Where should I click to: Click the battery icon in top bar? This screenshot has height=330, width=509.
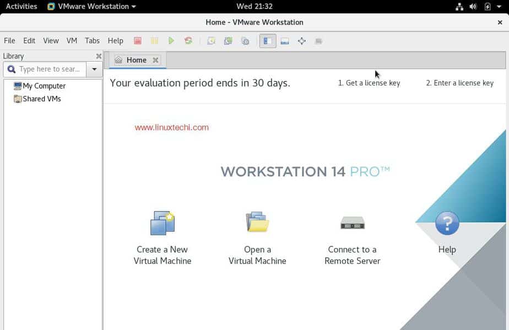point(488,7)
